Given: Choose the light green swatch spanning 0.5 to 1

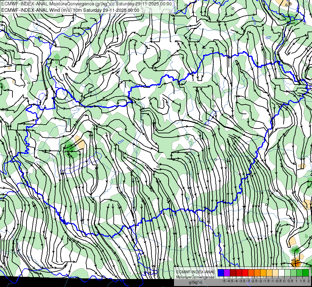Looking at the screenshot, I should [x=294, y=273].
